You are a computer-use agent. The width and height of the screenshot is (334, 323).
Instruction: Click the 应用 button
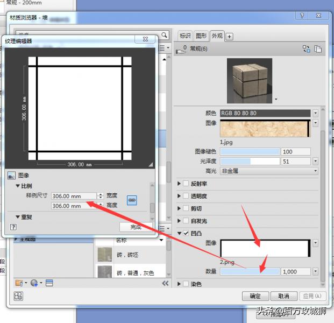312,296
